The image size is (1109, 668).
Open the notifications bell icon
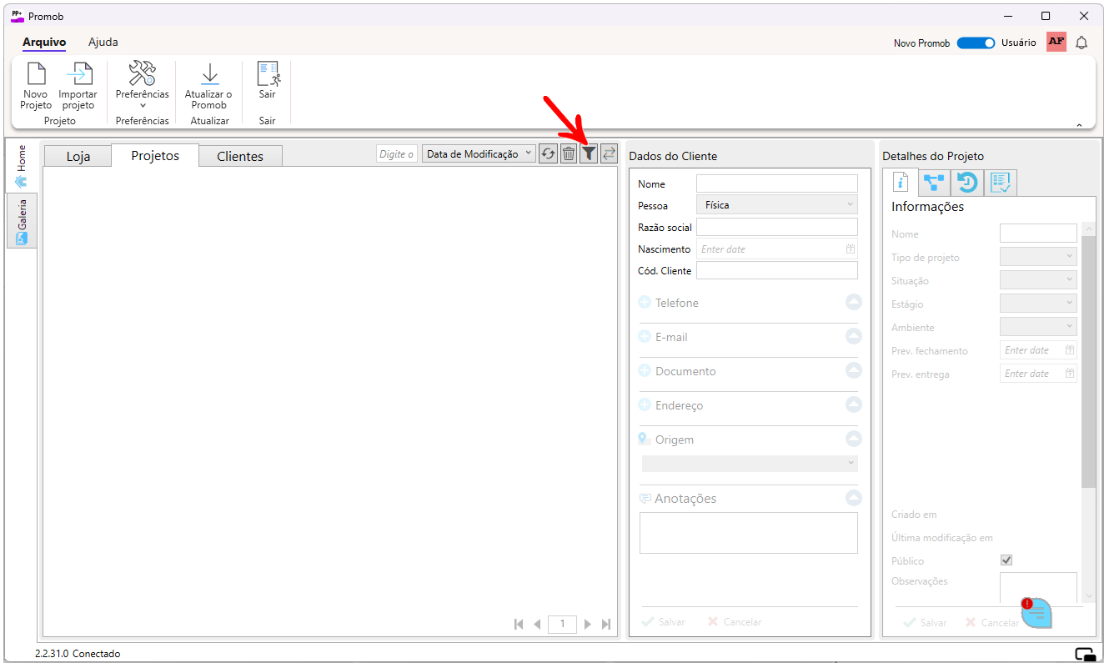tap(1081, 43)
